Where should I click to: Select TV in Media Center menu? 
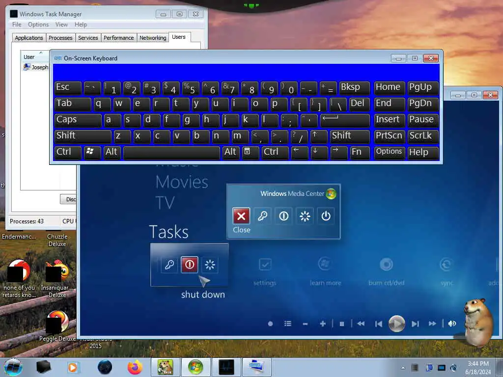tap(165, 203)
